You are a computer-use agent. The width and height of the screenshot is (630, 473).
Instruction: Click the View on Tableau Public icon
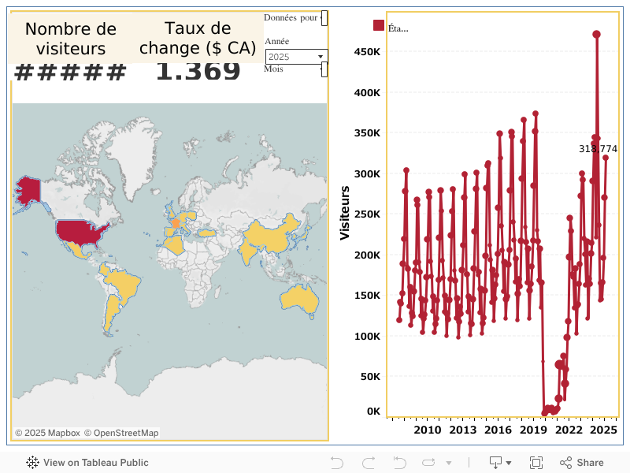click(x=32, y=463)
